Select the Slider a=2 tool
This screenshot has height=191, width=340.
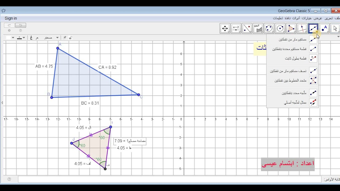tap(236, 28)
